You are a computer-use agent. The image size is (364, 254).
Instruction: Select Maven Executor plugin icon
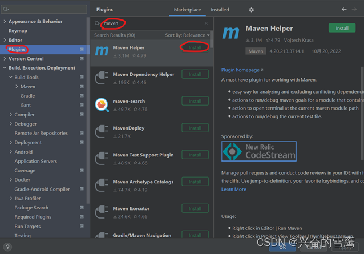coord(102,212)
